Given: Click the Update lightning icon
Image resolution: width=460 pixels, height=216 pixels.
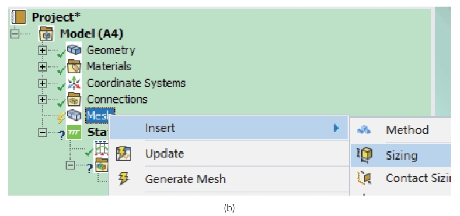Looking at the screenshot, I should click(x=123, y=153).
